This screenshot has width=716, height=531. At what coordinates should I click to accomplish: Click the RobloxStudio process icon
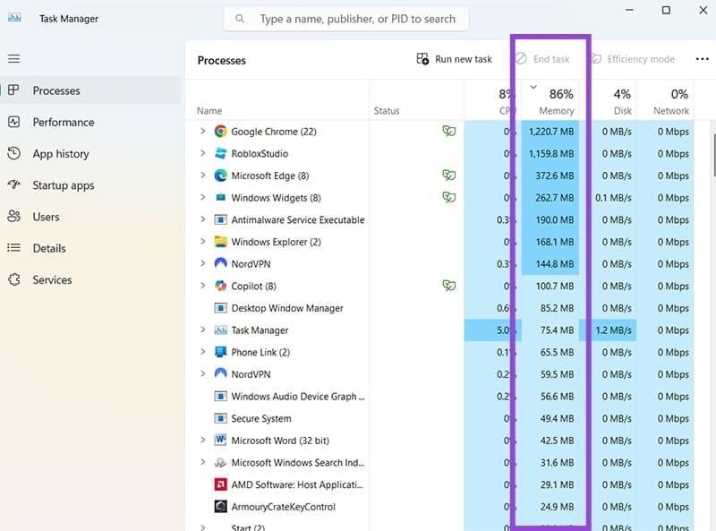pos(220,153)
